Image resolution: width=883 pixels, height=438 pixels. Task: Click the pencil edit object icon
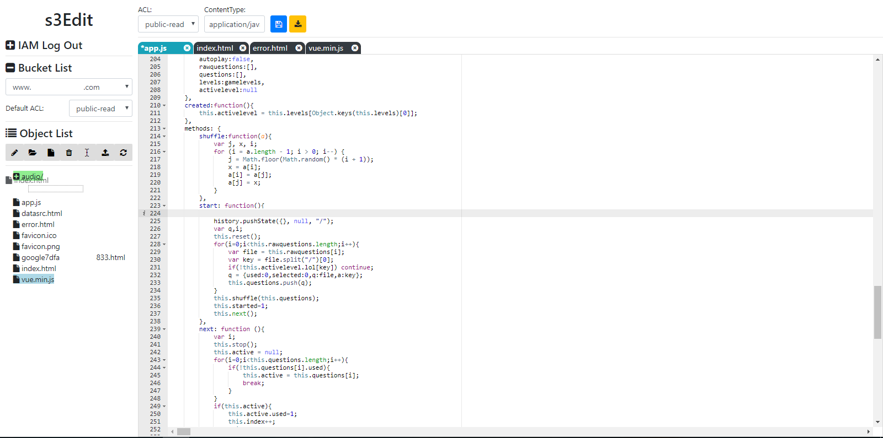click(14, 153)
